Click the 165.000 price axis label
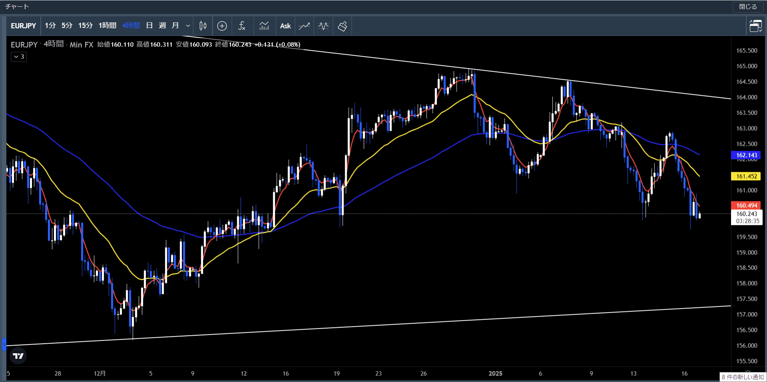 pyautogui.click(x=747, y=66)
